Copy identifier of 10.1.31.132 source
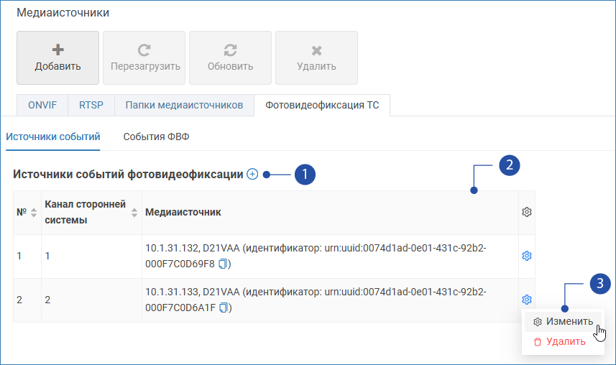 point(224,264)
